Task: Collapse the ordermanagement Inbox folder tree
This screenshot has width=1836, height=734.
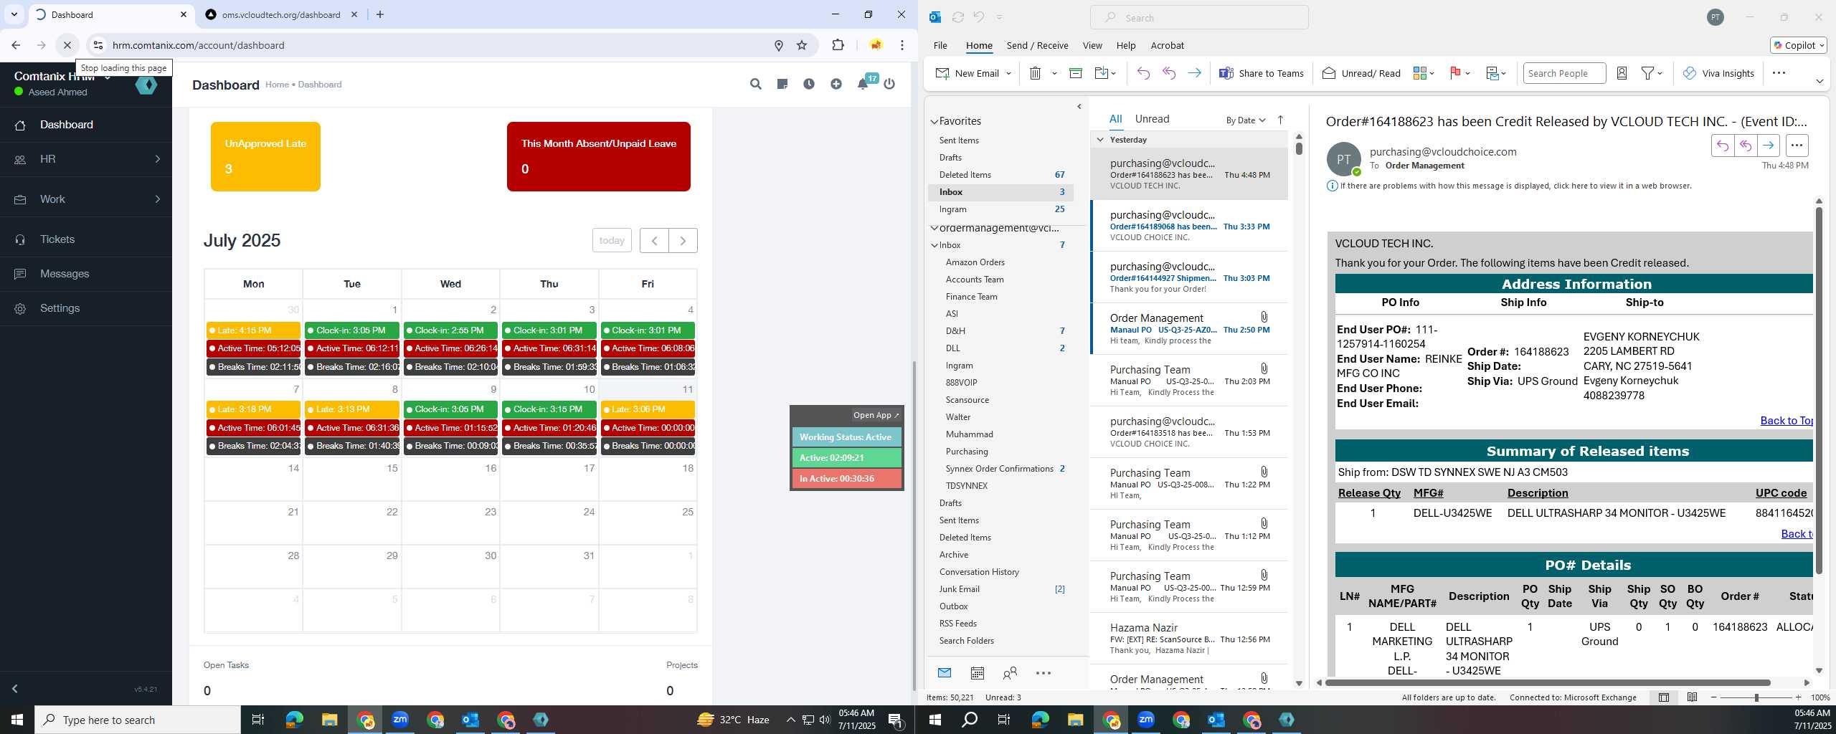Action: pyautogui.click(x=934, y=245)
